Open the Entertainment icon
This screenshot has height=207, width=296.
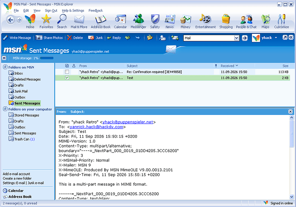(x=205, y=21)
